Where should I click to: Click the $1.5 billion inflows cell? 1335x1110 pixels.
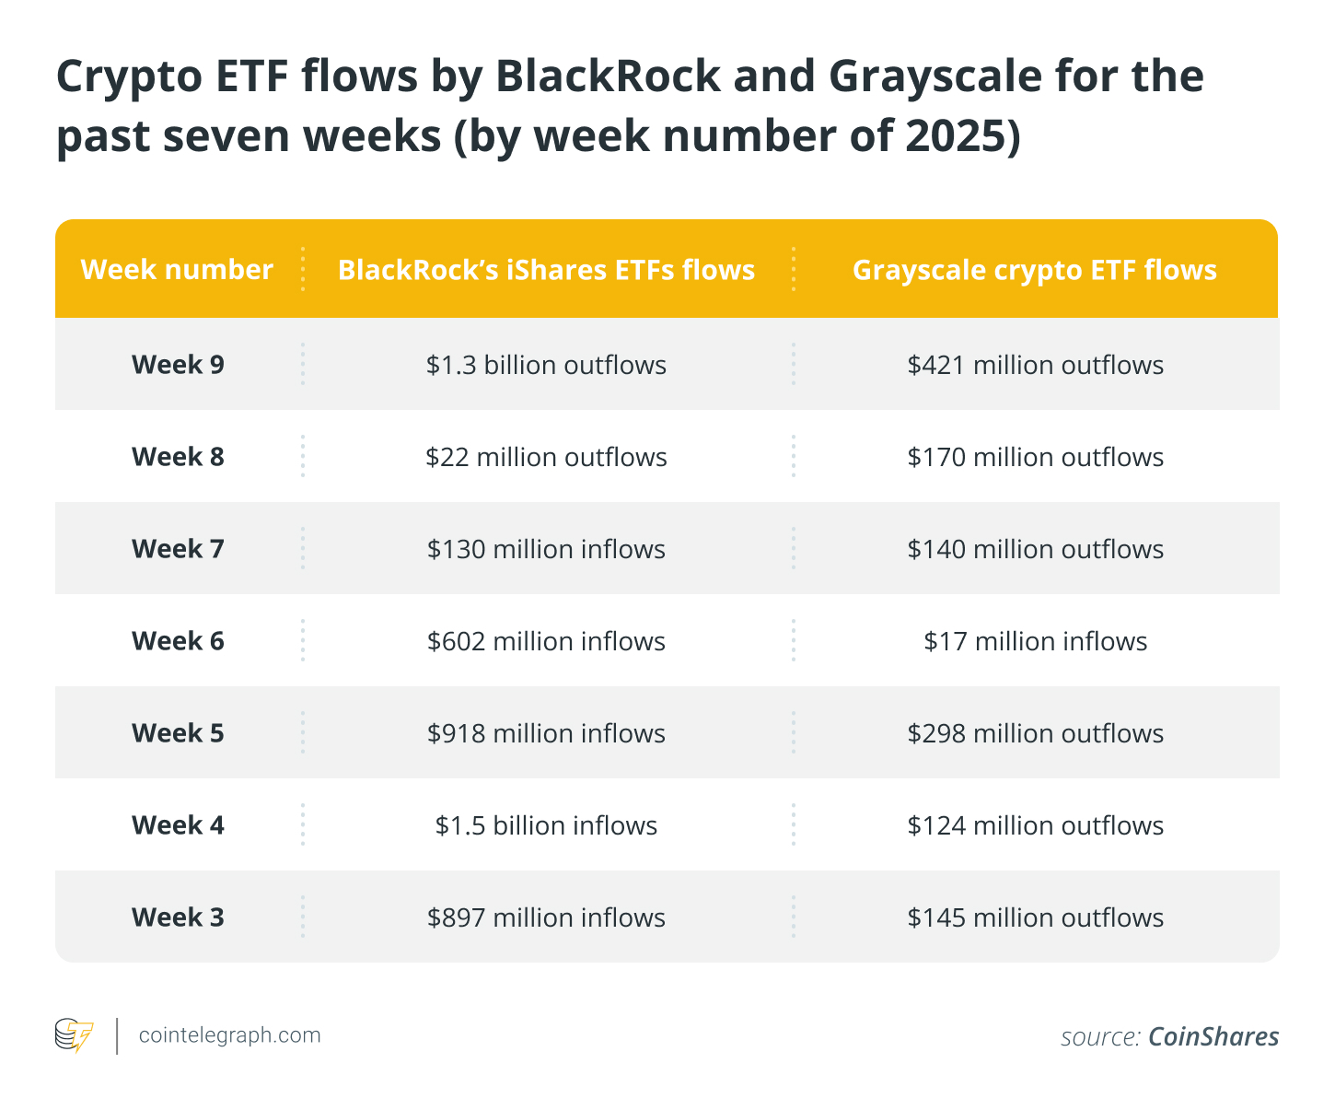pos(546,825)
